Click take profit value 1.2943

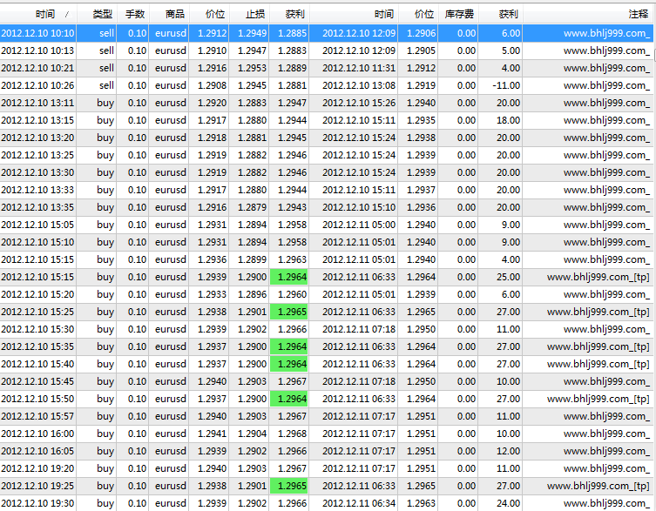[293, 207]
